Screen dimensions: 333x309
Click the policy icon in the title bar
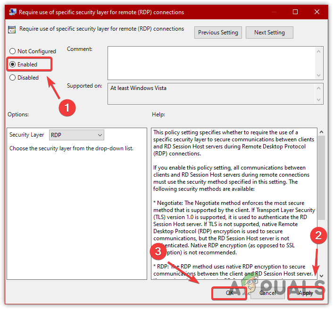coord(13,12)
